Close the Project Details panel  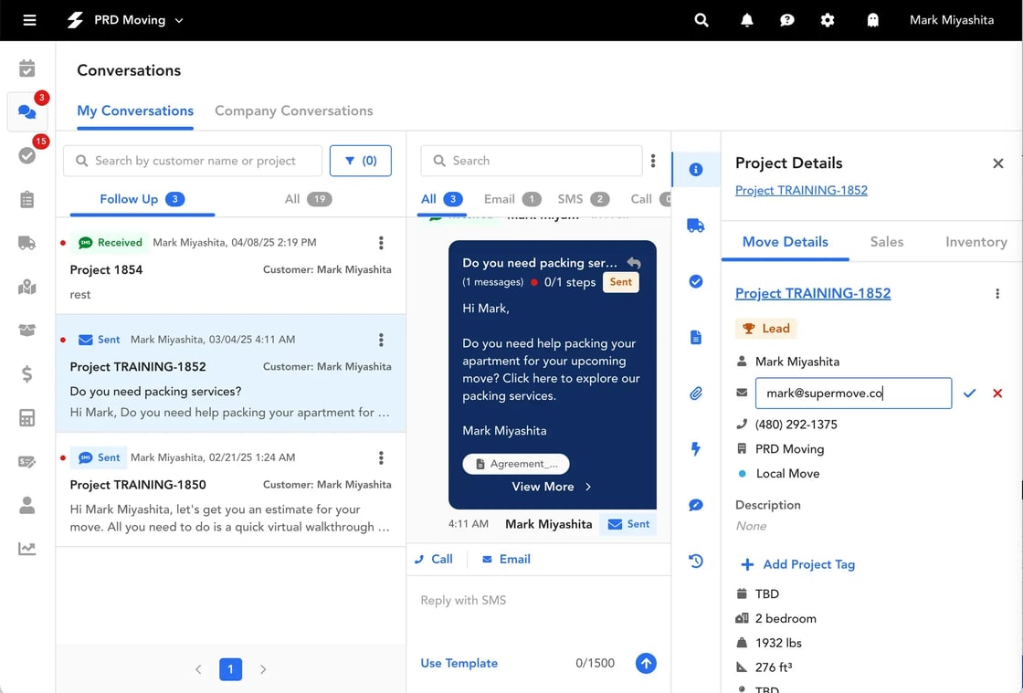pyautogui.click(x=998, y=163)
